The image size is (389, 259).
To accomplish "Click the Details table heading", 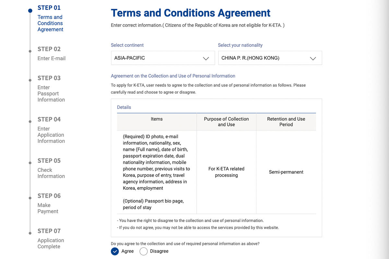I will click(124, 107).
